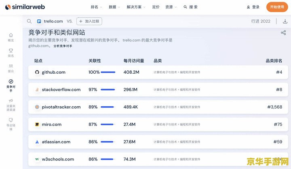Click the magnifier icon beside trello.com
The image size is (291, 169).
point(29,21)
